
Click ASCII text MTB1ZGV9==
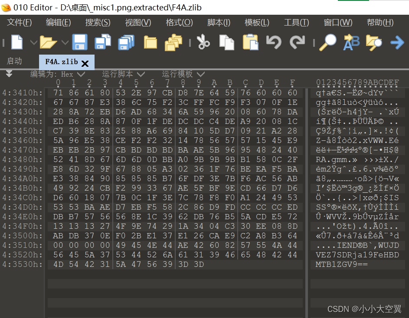click(x=341, y=264)
